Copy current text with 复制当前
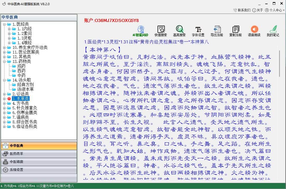 [235, 31]
